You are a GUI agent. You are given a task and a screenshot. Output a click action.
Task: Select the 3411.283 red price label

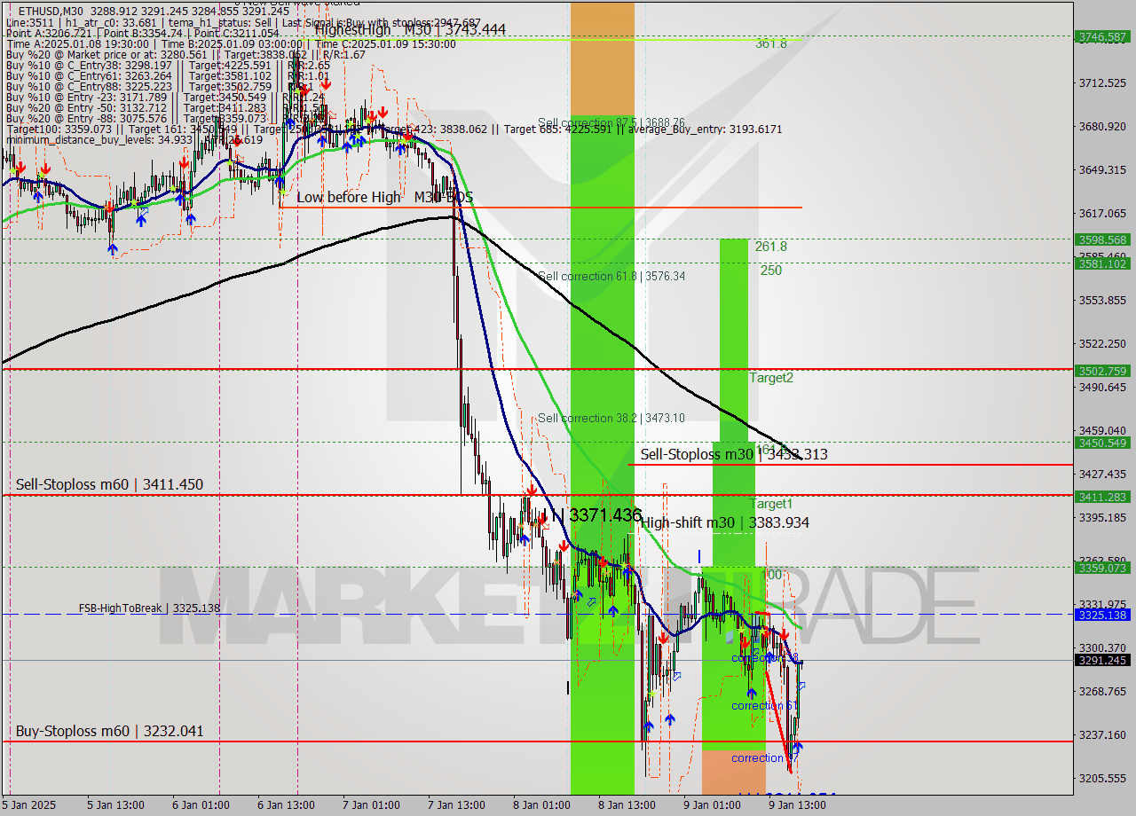[x=1102, y=497]
